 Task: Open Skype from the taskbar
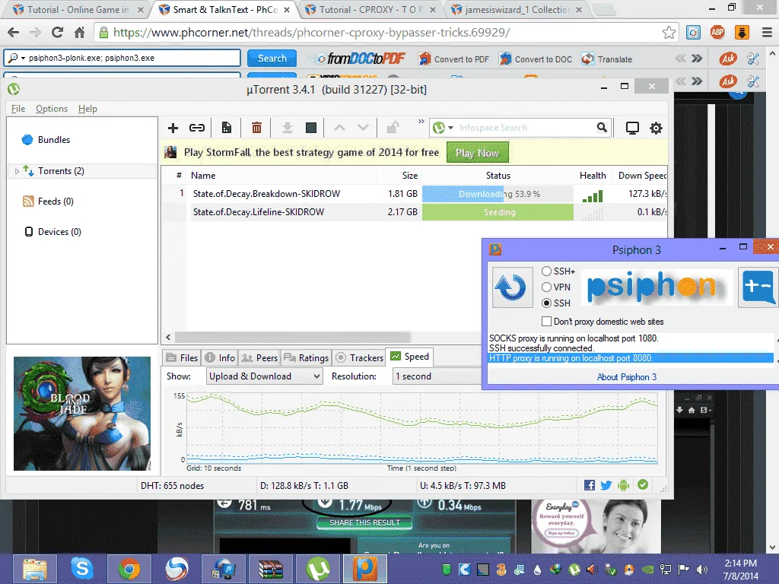(x=82, y=569)
